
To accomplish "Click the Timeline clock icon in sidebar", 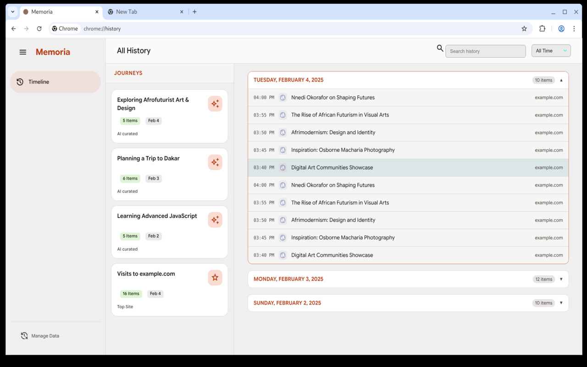I will click(19, 82).
